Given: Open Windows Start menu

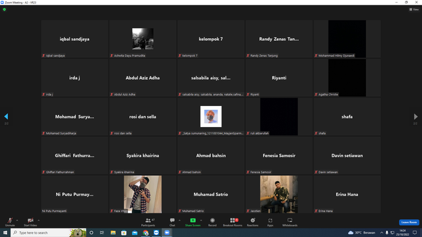Looking at the screenshot, I should tap(5, 232).
